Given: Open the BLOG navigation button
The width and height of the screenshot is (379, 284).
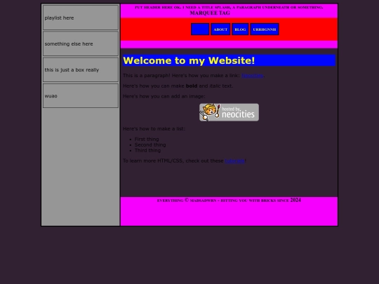Looking at the screenshot, I should coord(240,29).
